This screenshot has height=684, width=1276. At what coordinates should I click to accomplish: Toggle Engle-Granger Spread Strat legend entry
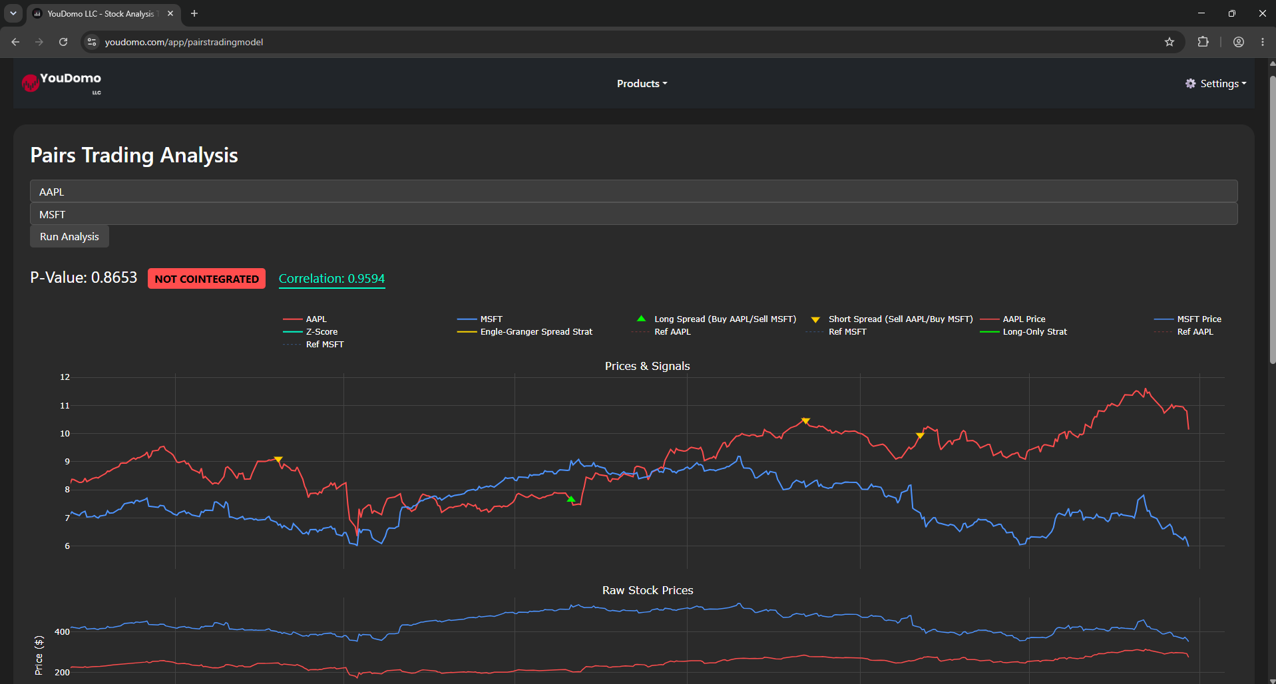(x=525, y=332)
